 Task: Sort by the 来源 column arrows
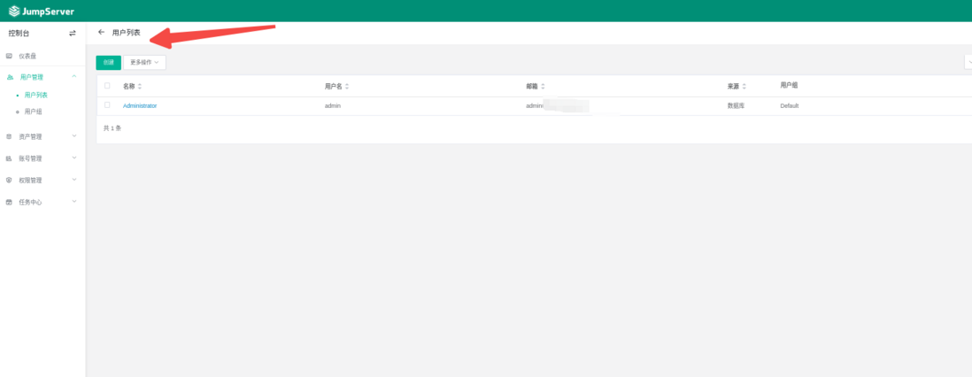pyautogui.click(x=744, y=86)
